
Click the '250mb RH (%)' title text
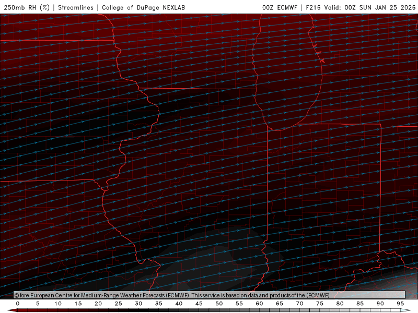(27, 7)
